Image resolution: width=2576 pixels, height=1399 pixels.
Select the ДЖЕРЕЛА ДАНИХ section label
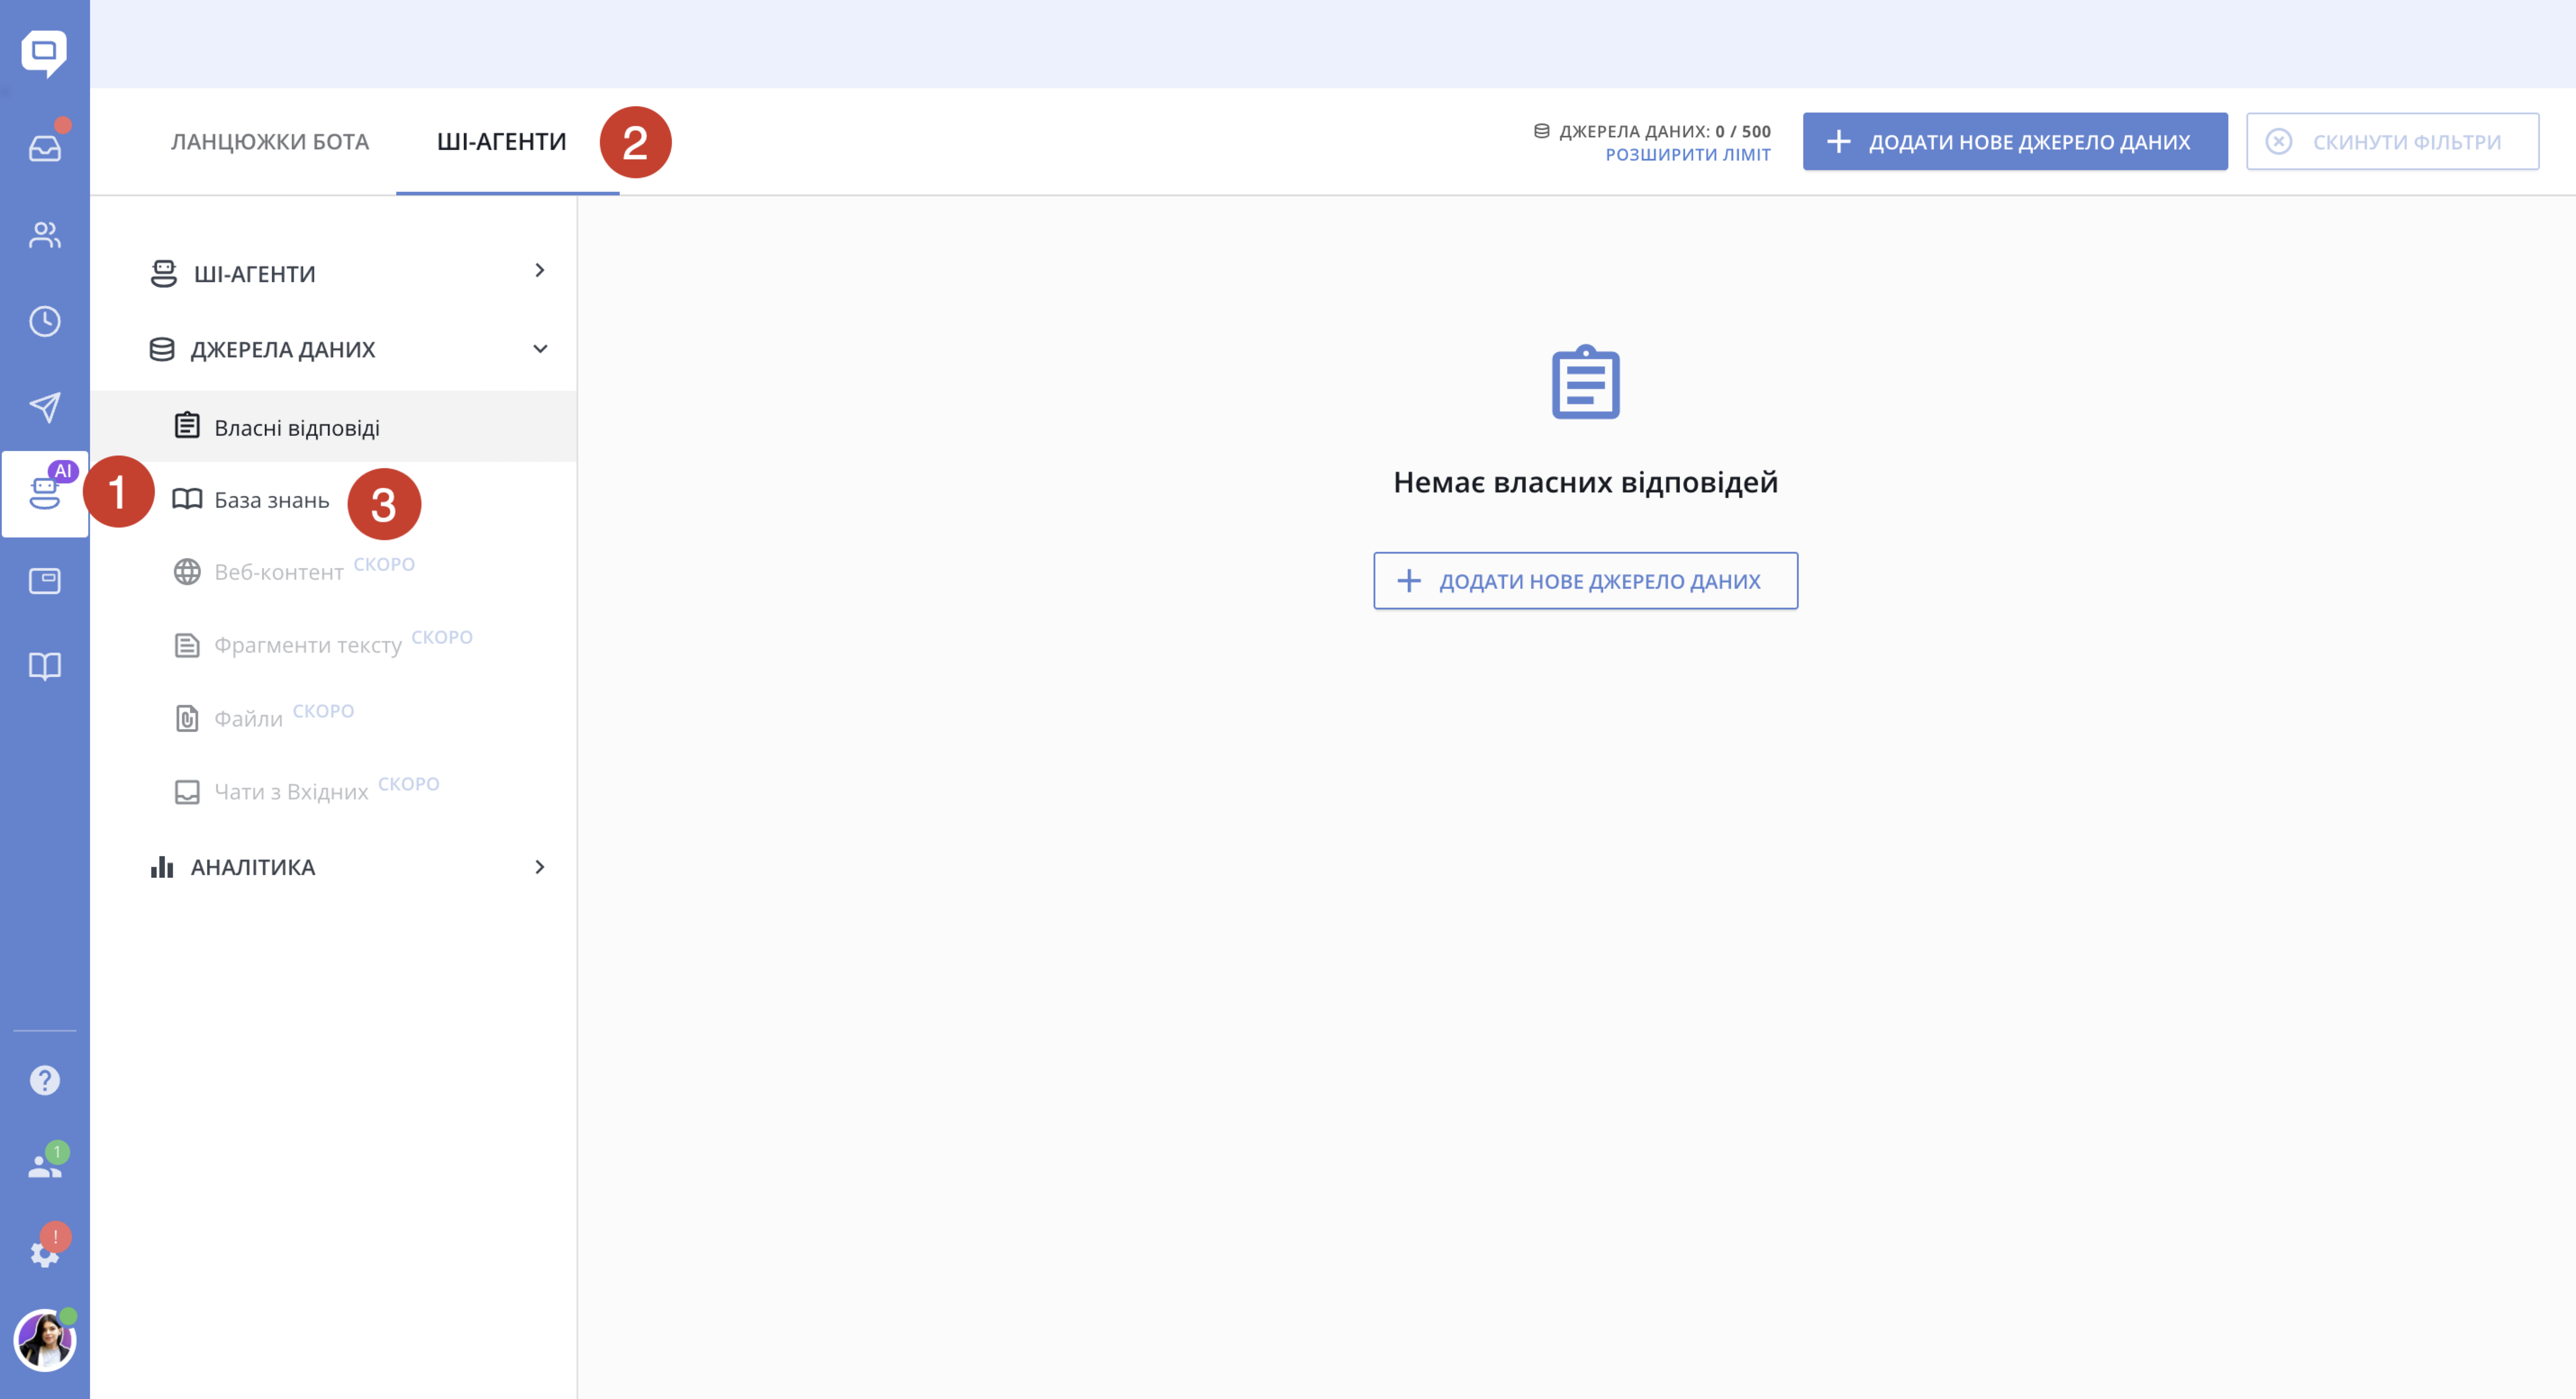click(283, 350)
